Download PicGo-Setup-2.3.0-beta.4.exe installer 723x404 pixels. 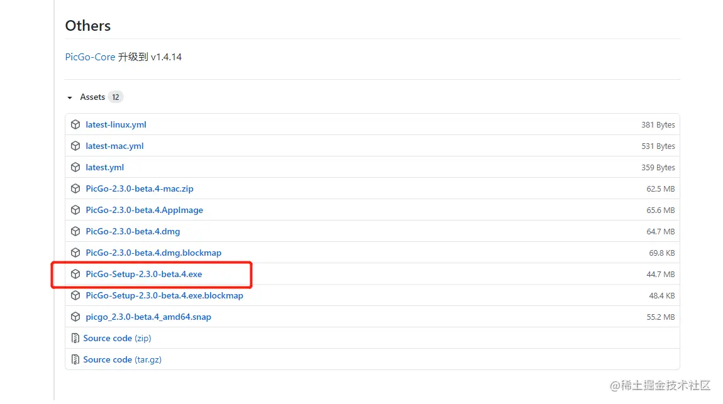(x=144, y=274)
